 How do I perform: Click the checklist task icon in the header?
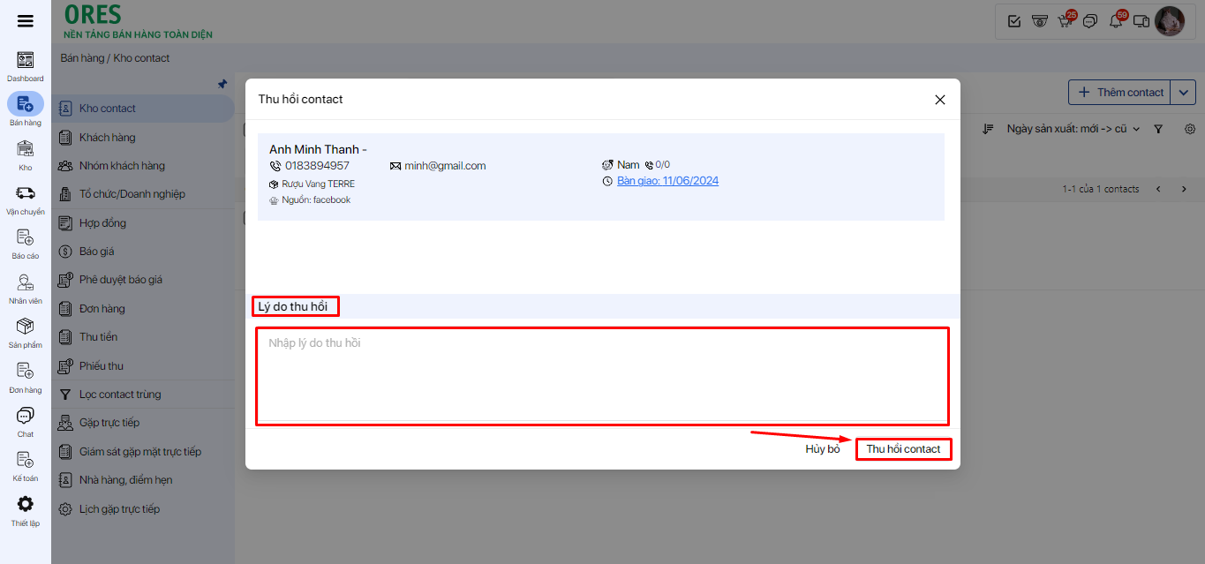(x=1014, y=21)
